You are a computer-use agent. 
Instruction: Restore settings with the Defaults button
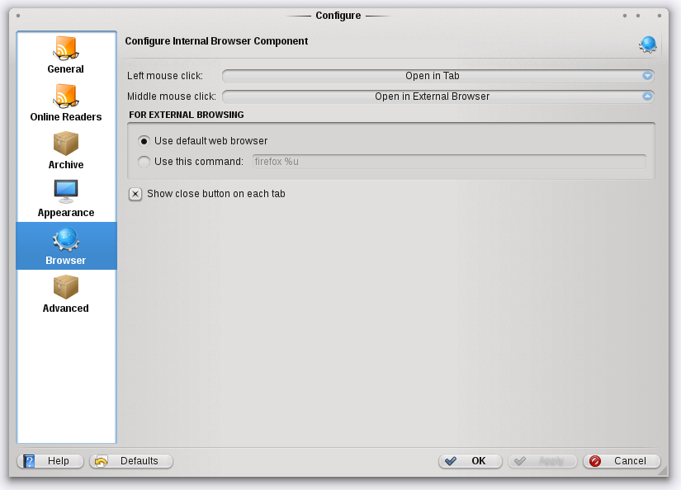point(131,461)
